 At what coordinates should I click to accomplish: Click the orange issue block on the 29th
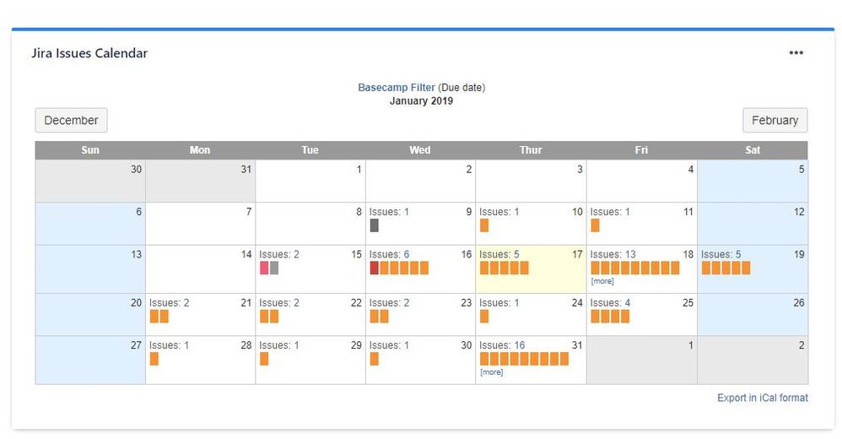[264, 359]
